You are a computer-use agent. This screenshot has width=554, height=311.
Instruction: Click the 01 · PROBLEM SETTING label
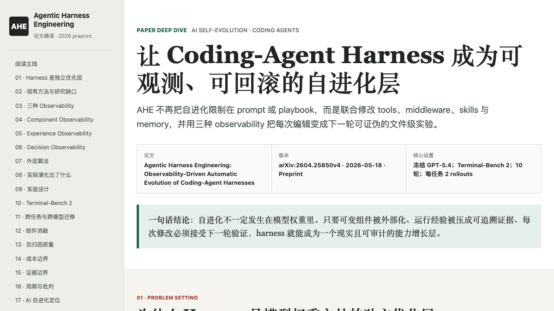tap(167, 298)
